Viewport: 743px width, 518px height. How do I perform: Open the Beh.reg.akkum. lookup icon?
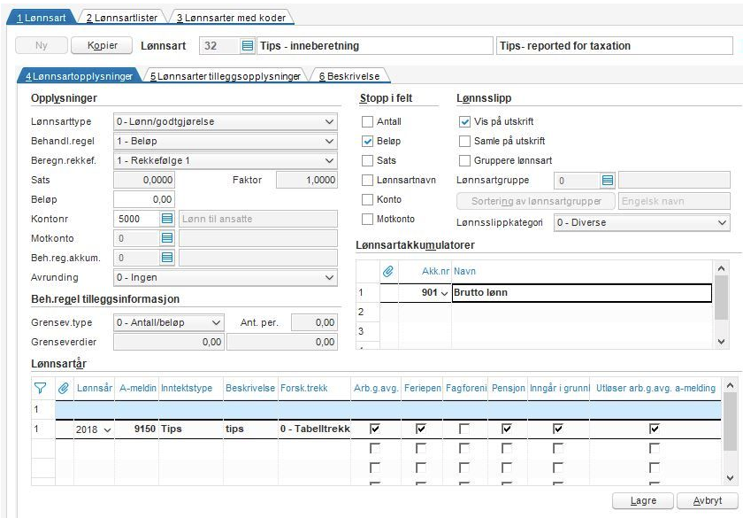click(166, 258)
